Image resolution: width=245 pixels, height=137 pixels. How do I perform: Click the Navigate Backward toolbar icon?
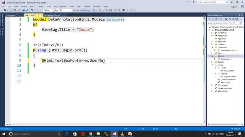click(5, 10)
